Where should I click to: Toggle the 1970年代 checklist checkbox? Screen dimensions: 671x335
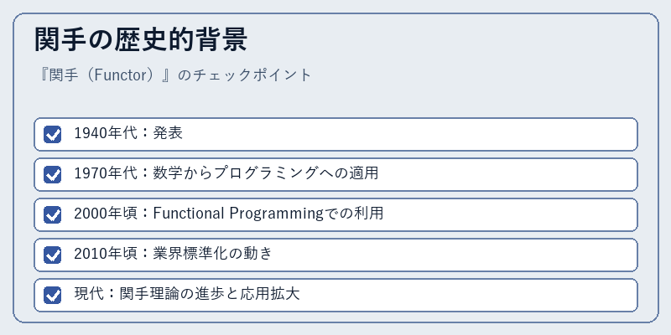(x=53, y=174)
